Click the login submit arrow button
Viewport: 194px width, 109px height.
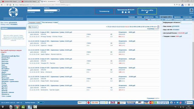click(x=59, y=10)
